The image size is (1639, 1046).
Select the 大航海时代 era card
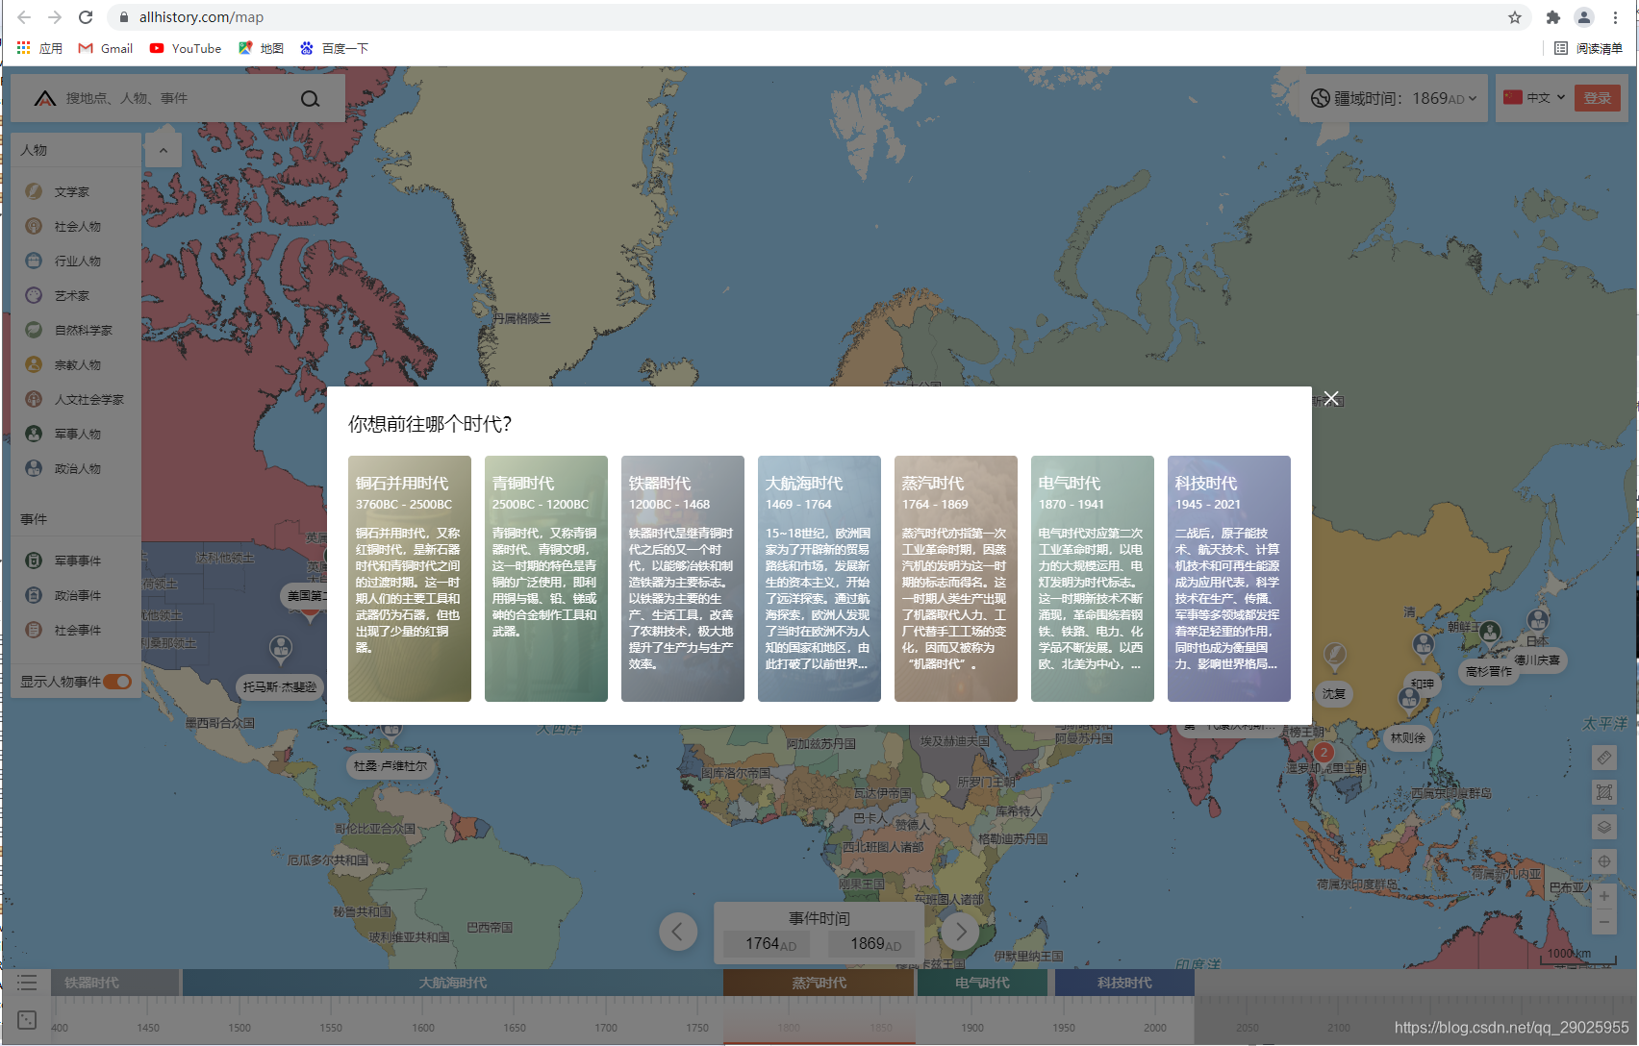[819, 579]
